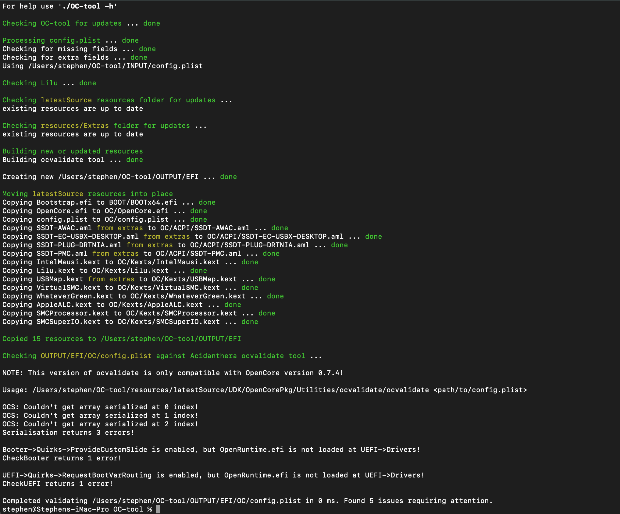Click the 'Usage:' ocvalidate path line
Viewport: 620px width, 514px height.
(265, 390)
